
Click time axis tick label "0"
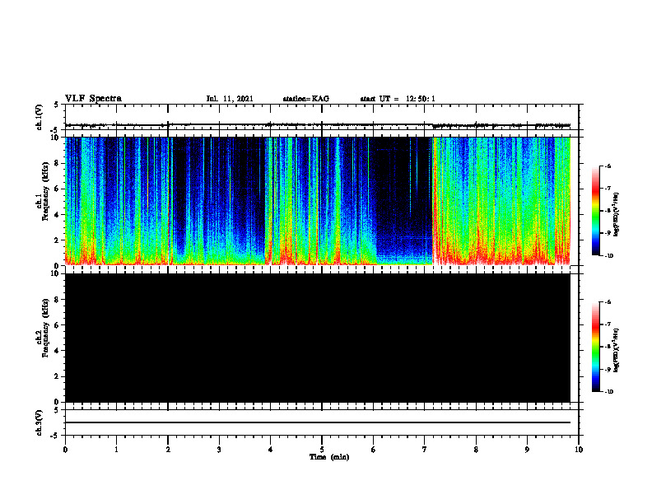pyautogui.click(x=65, y=450)
